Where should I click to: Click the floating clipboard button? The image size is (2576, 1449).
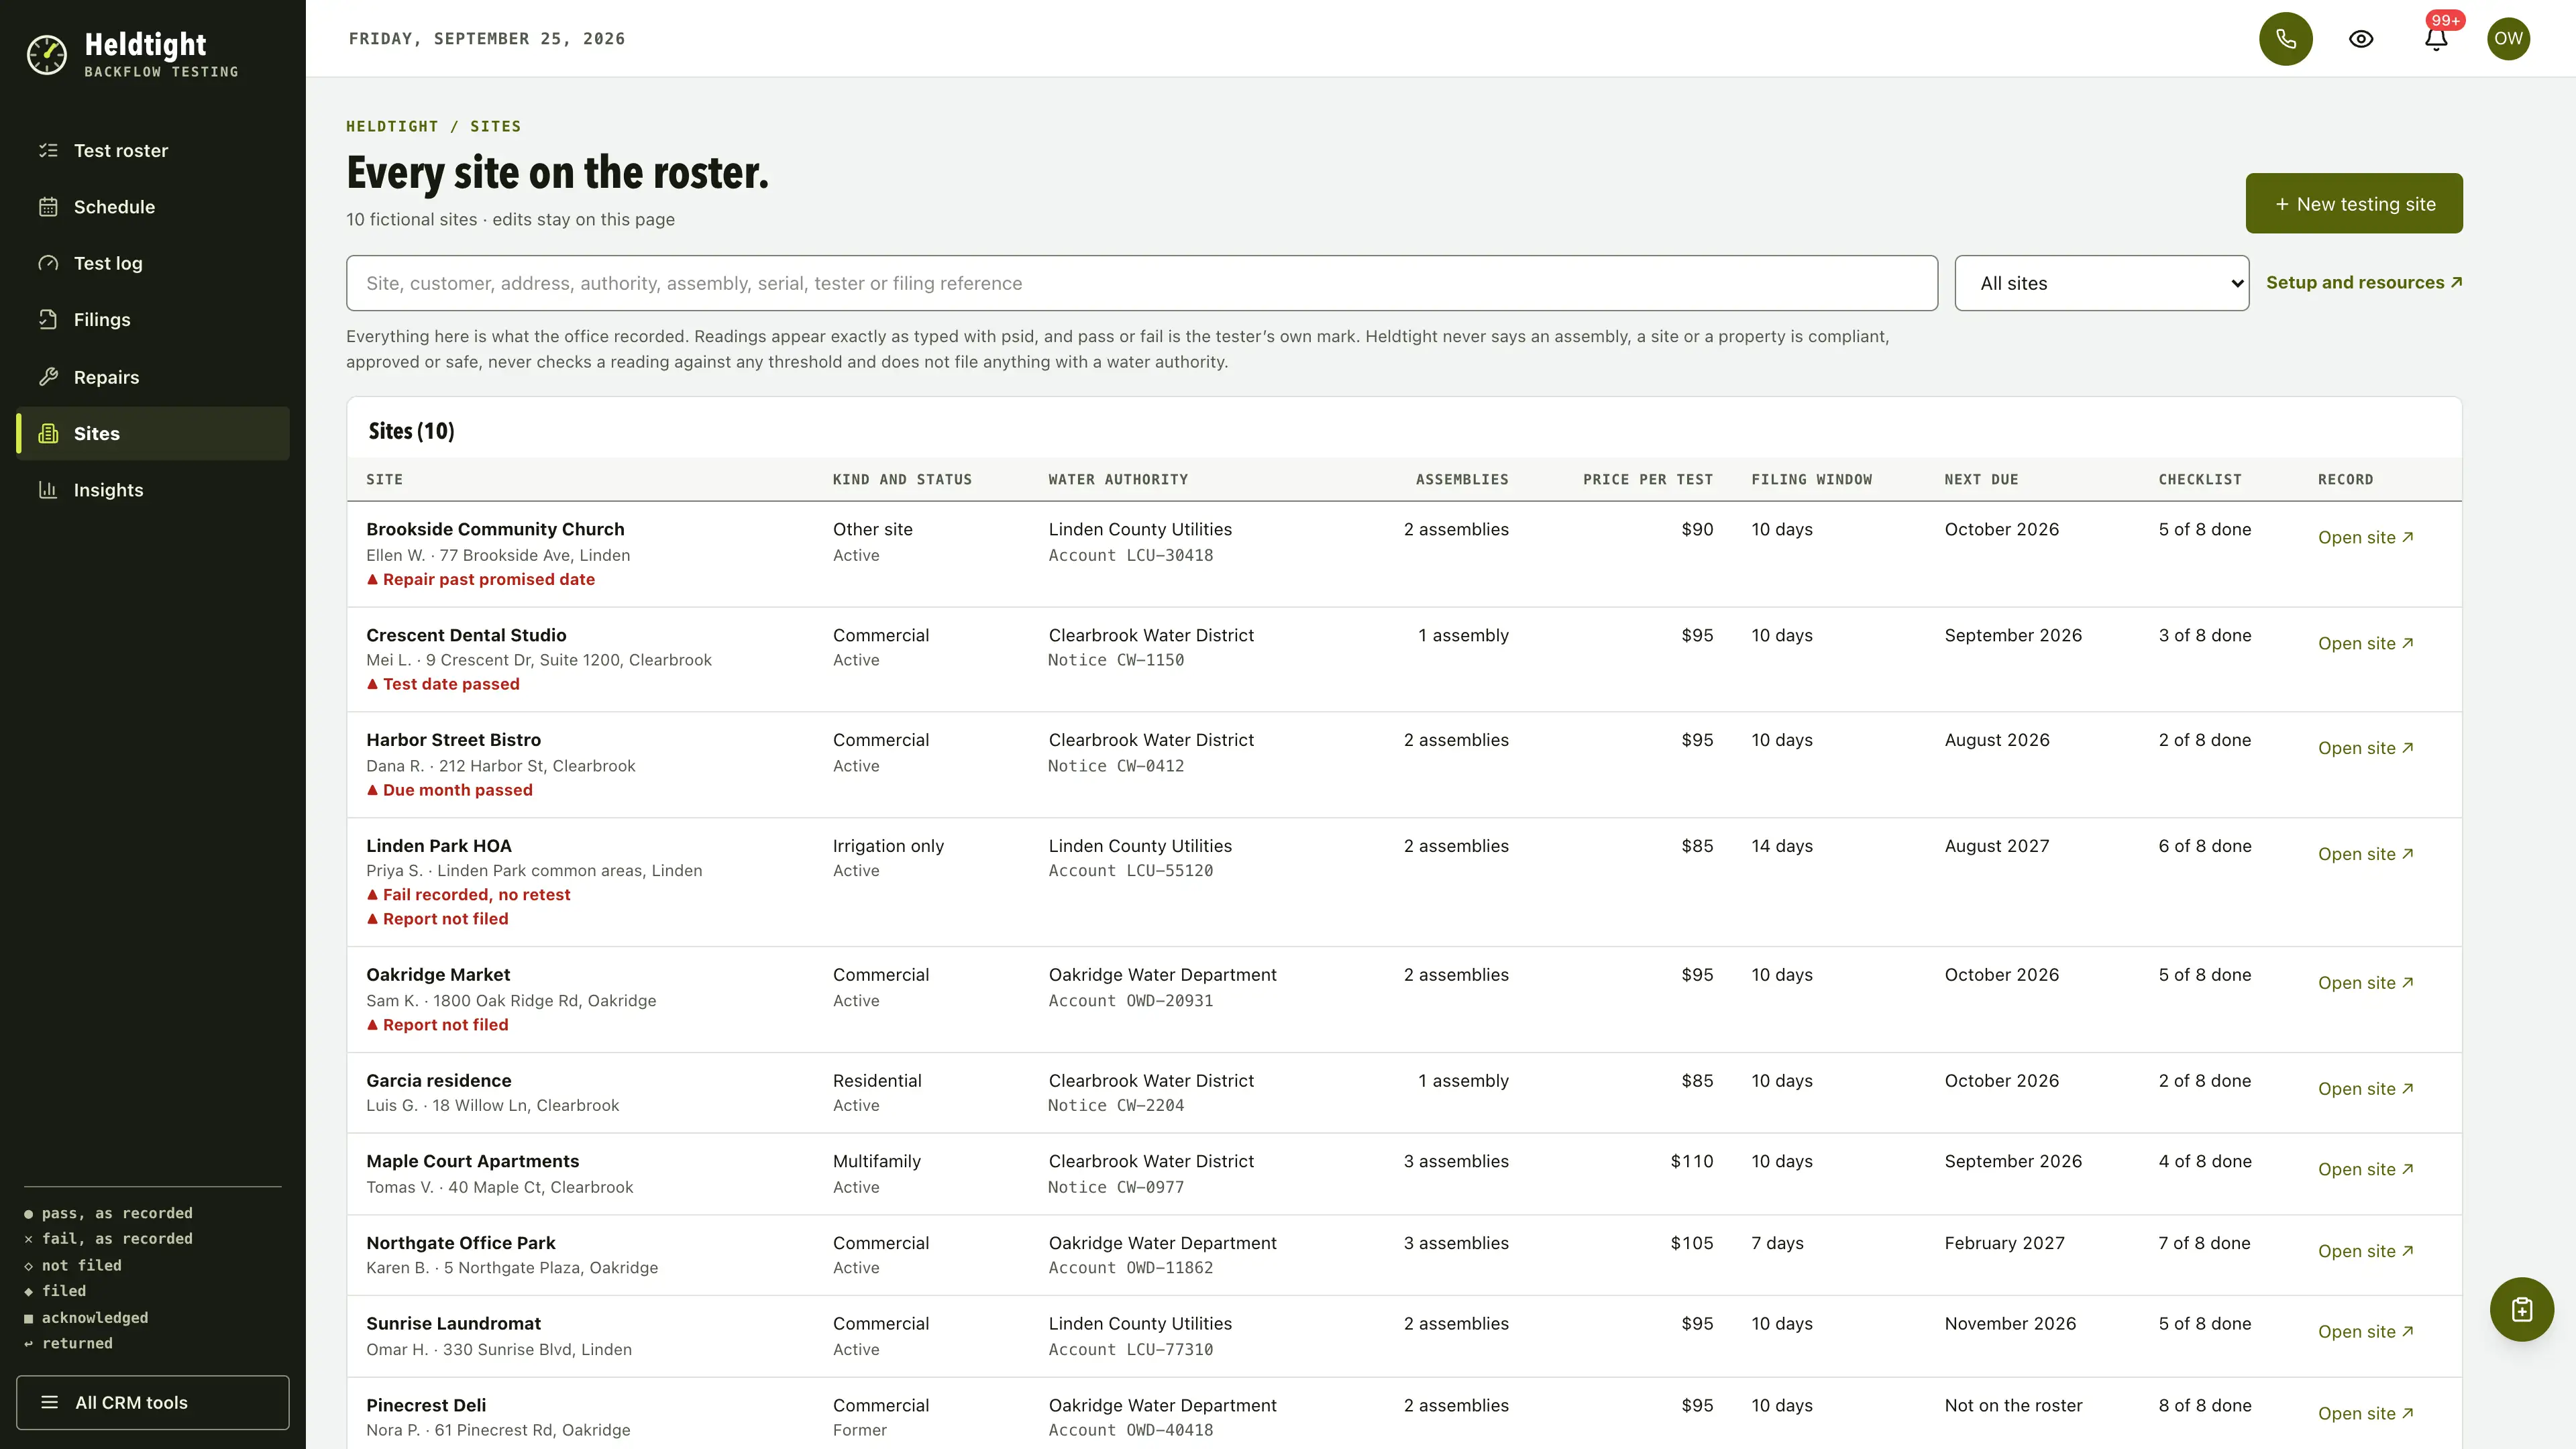click(x=2521, y=1309)
